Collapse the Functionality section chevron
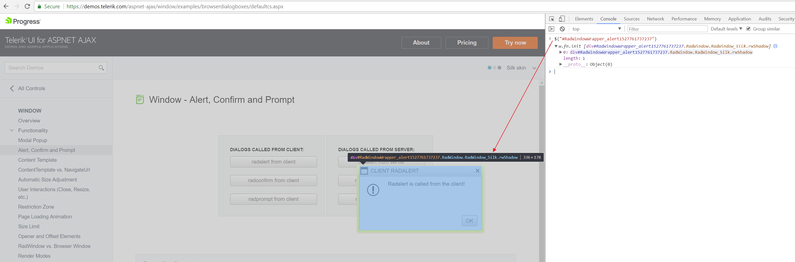Screen dimensions: 795x262 (x=12, y=130)
